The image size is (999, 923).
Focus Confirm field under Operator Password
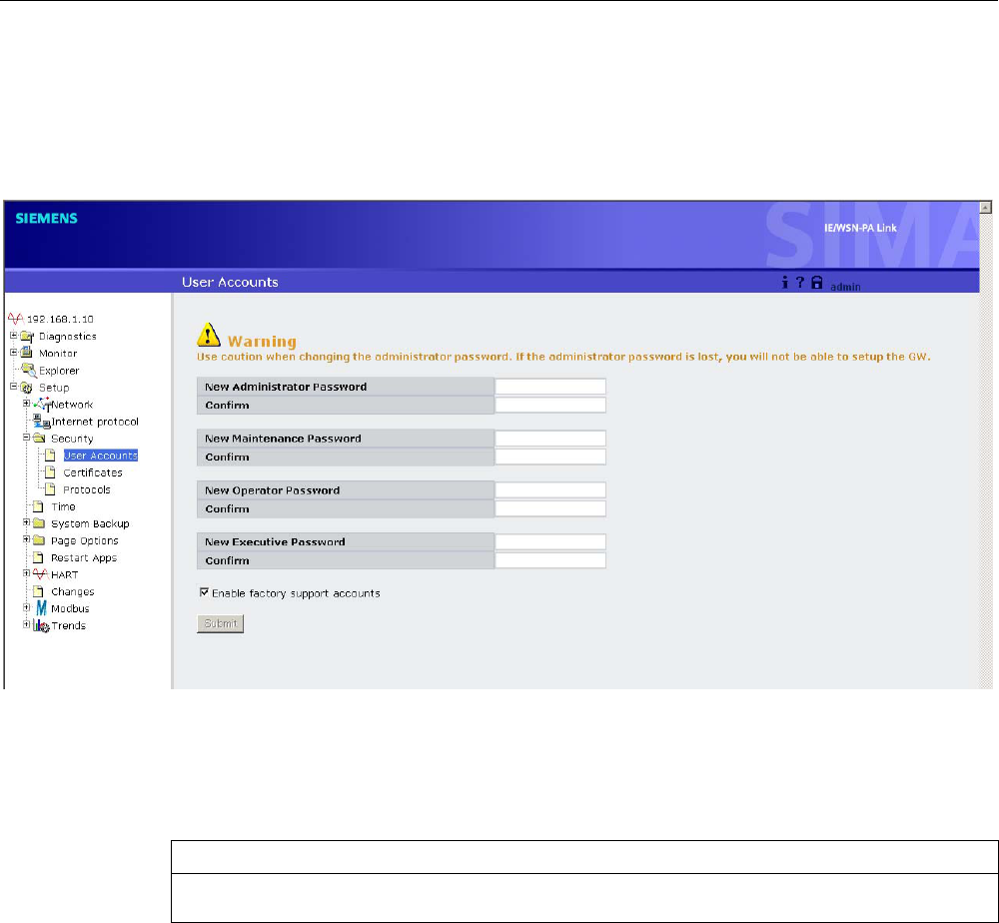click(x=550, y=508)
